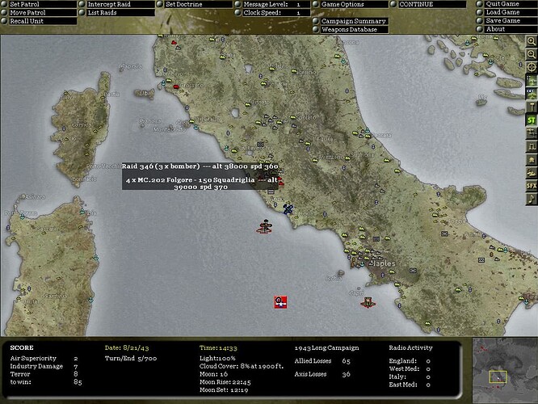538x404 pixels.
Task: Select the red bomber raid icon over sea
Action: click(x=264, y=227)
